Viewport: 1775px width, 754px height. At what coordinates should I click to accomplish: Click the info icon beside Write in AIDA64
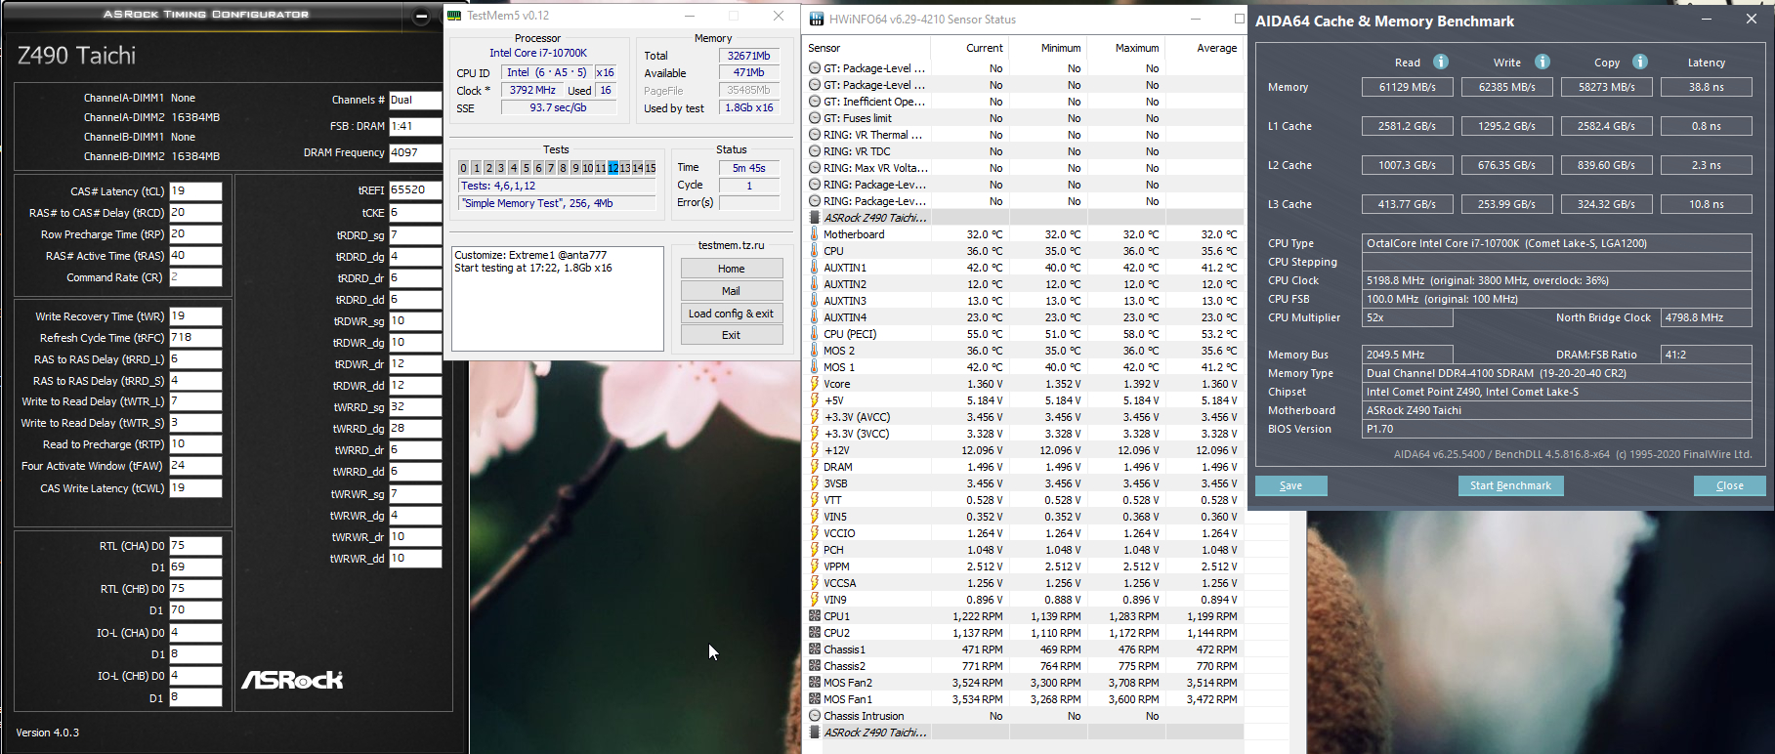tap(1543, 62)
